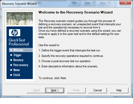
Task: Click 'To continue, click Next.' text
Action: tap(52, 78)
